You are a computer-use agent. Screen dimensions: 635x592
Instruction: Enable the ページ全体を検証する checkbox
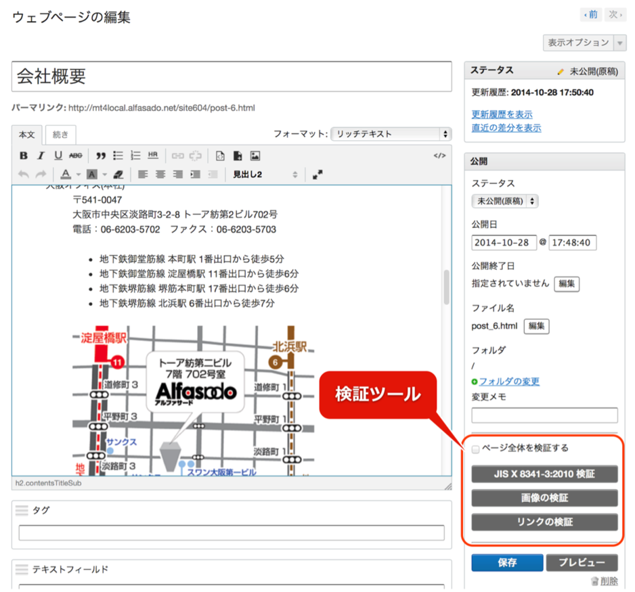474,448
